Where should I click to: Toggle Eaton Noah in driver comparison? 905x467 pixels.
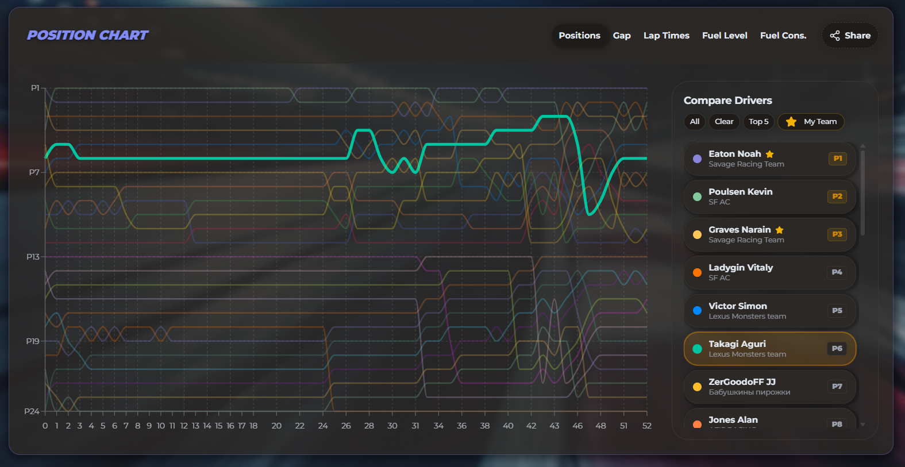pyautogui.click(x=770, y=159)
